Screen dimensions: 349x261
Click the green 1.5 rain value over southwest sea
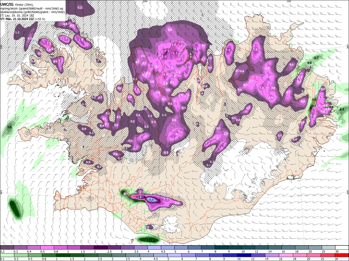12,203
